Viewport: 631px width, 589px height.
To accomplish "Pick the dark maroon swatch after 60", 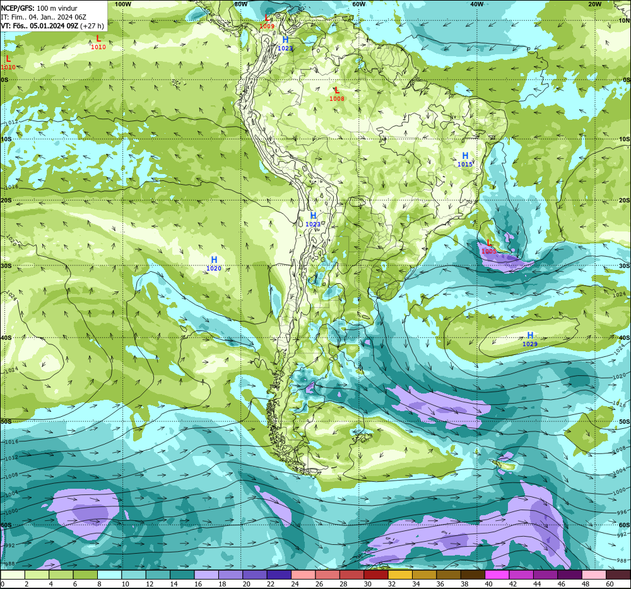I will (x=618, y=574).
